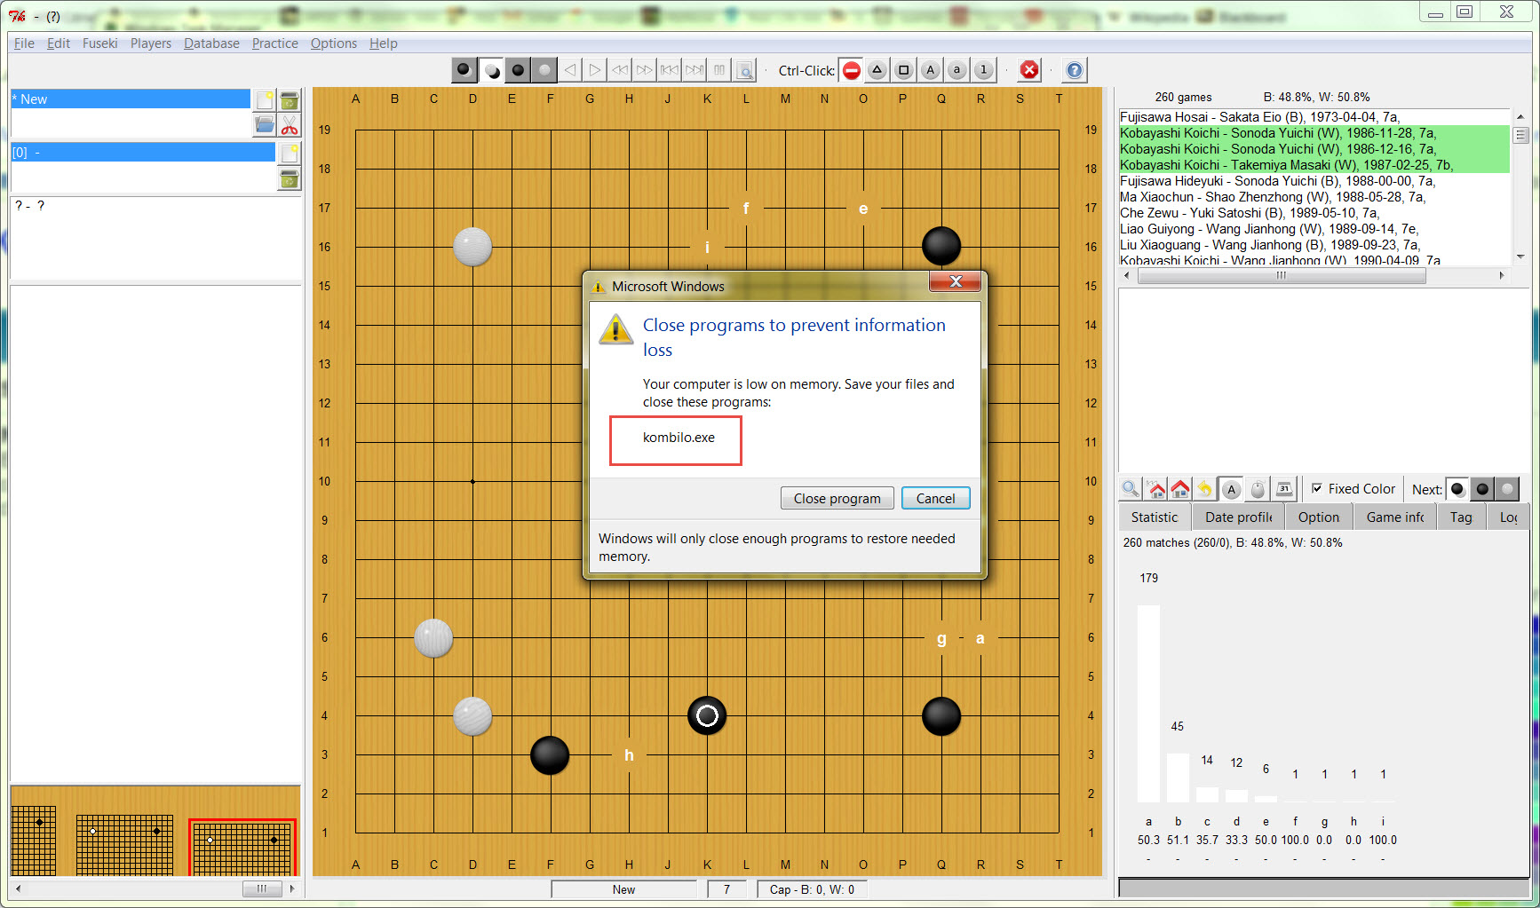Click the red scissors split-collection icon
Image resolution: width=1540 pixels, height=908 pixels.
[290, 125]
